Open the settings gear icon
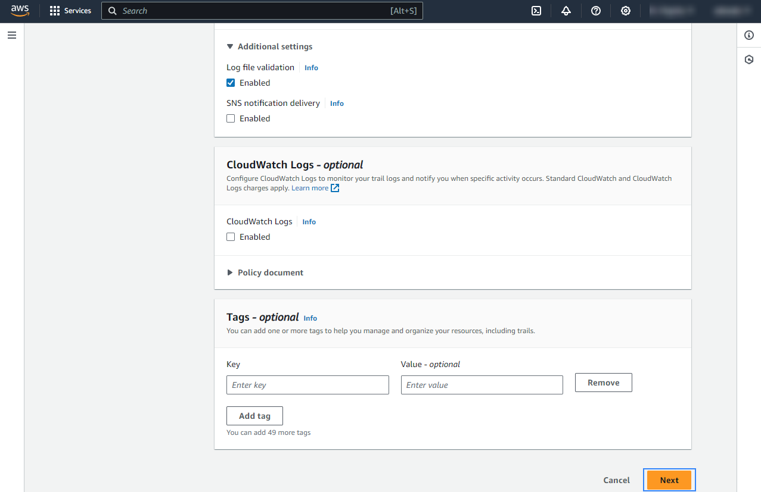The height and width of the screenshot is (492, 761). pyautogui.click(x=626, y=11)
